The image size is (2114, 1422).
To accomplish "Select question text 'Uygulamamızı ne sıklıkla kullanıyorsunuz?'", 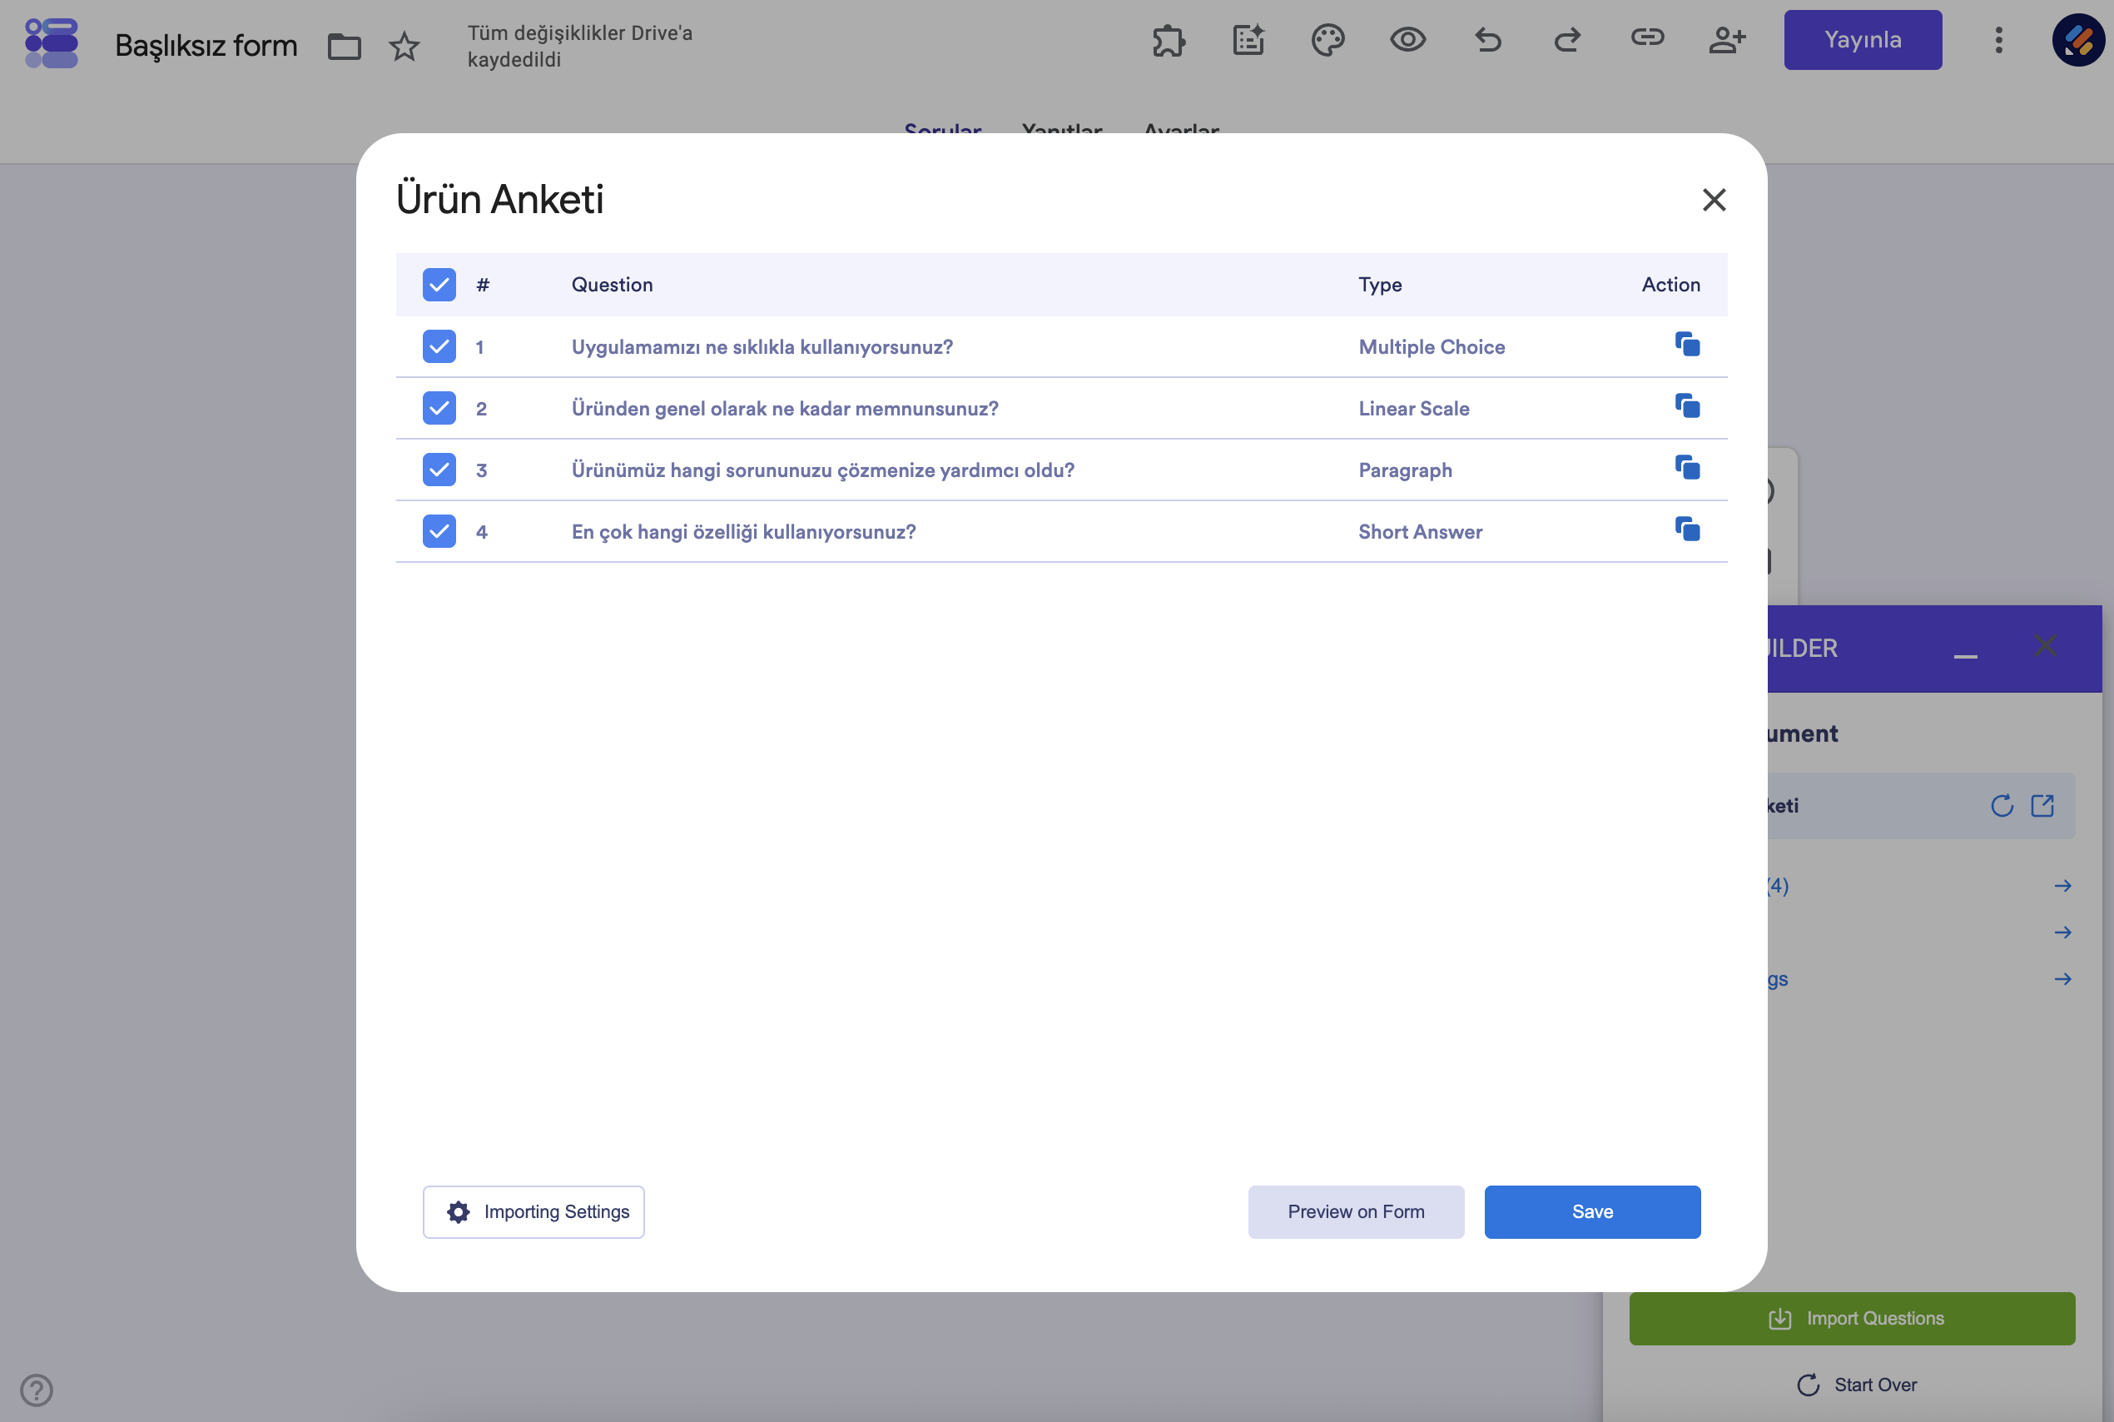I will point(762,346).
